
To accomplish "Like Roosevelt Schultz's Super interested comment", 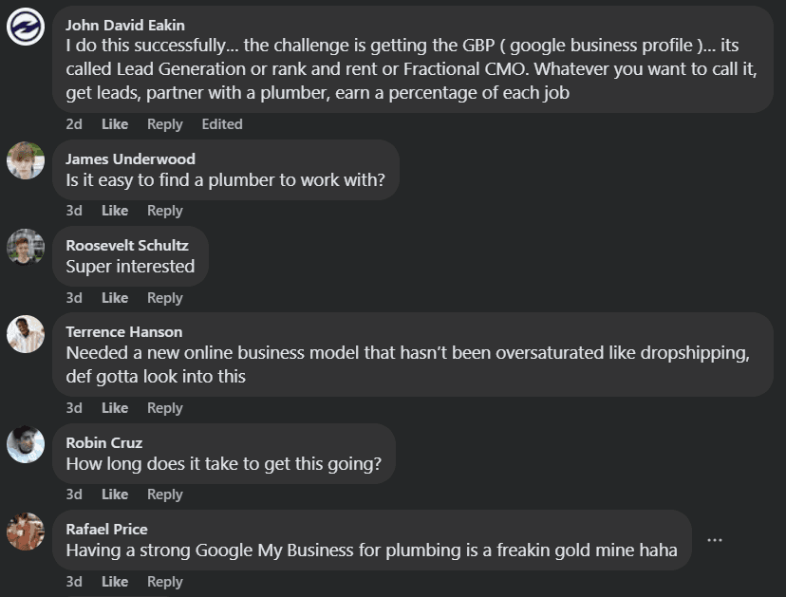I will 115,298.
